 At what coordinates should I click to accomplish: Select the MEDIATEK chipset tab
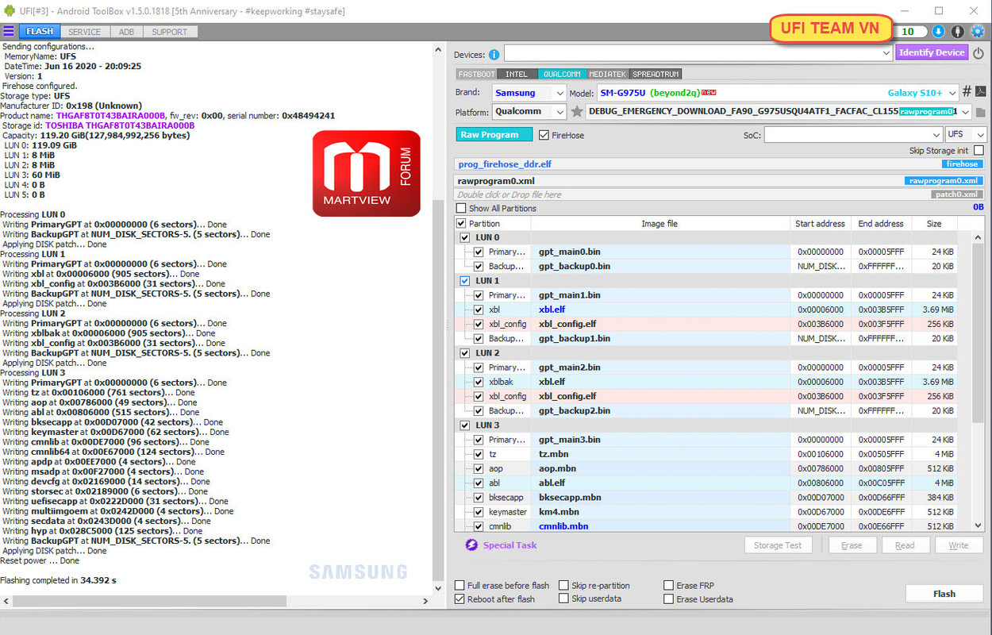(607, 74)
